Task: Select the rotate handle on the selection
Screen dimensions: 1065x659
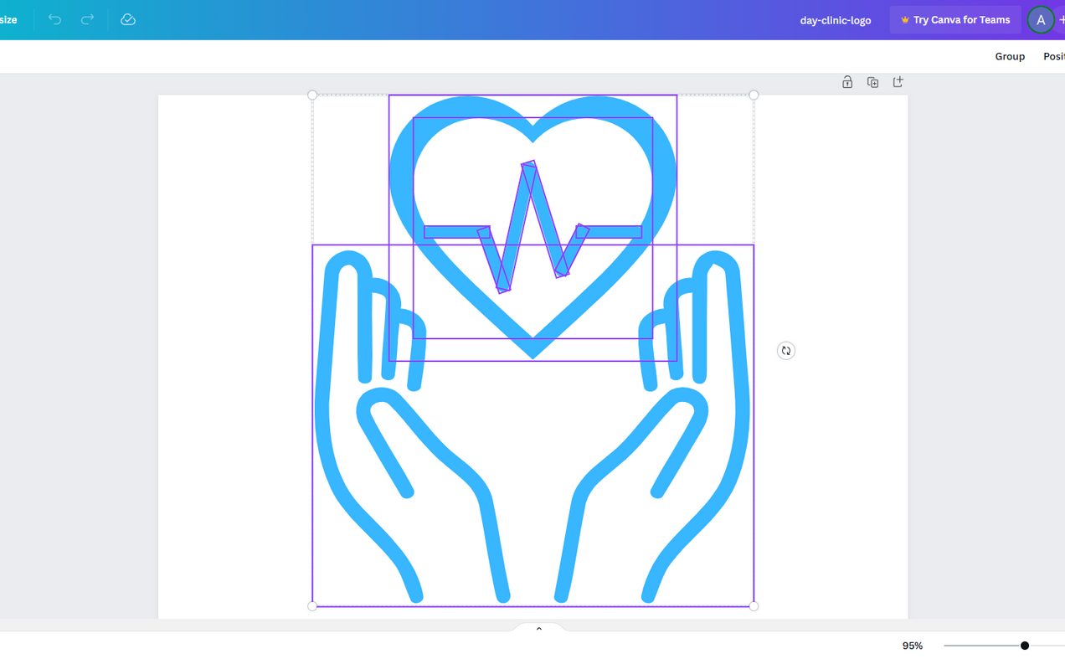Action: [x=785, y=350]
